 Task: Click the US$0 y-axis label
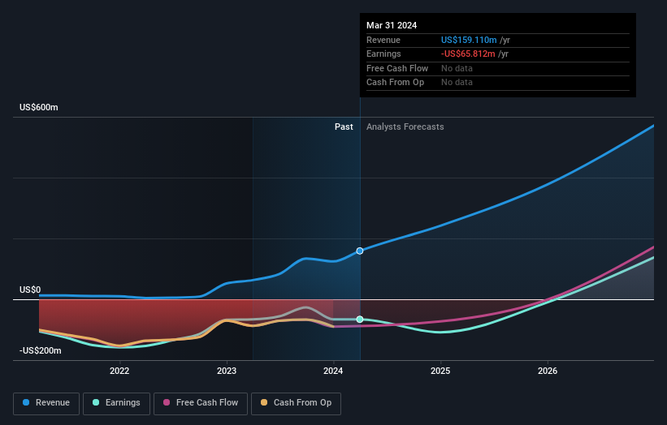tap(30, 290)
